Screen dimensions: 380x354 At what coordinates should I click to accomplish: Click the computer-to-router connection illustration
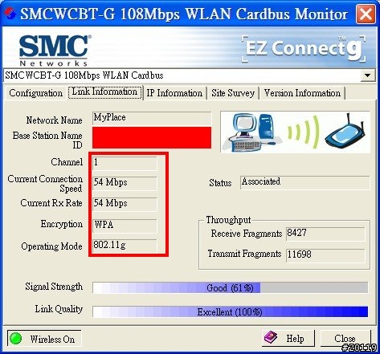295,132
